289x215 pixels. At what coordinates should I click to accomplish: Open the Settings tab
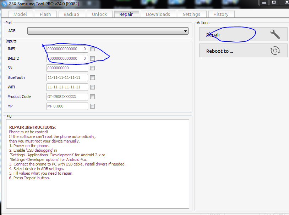(191, 14)
